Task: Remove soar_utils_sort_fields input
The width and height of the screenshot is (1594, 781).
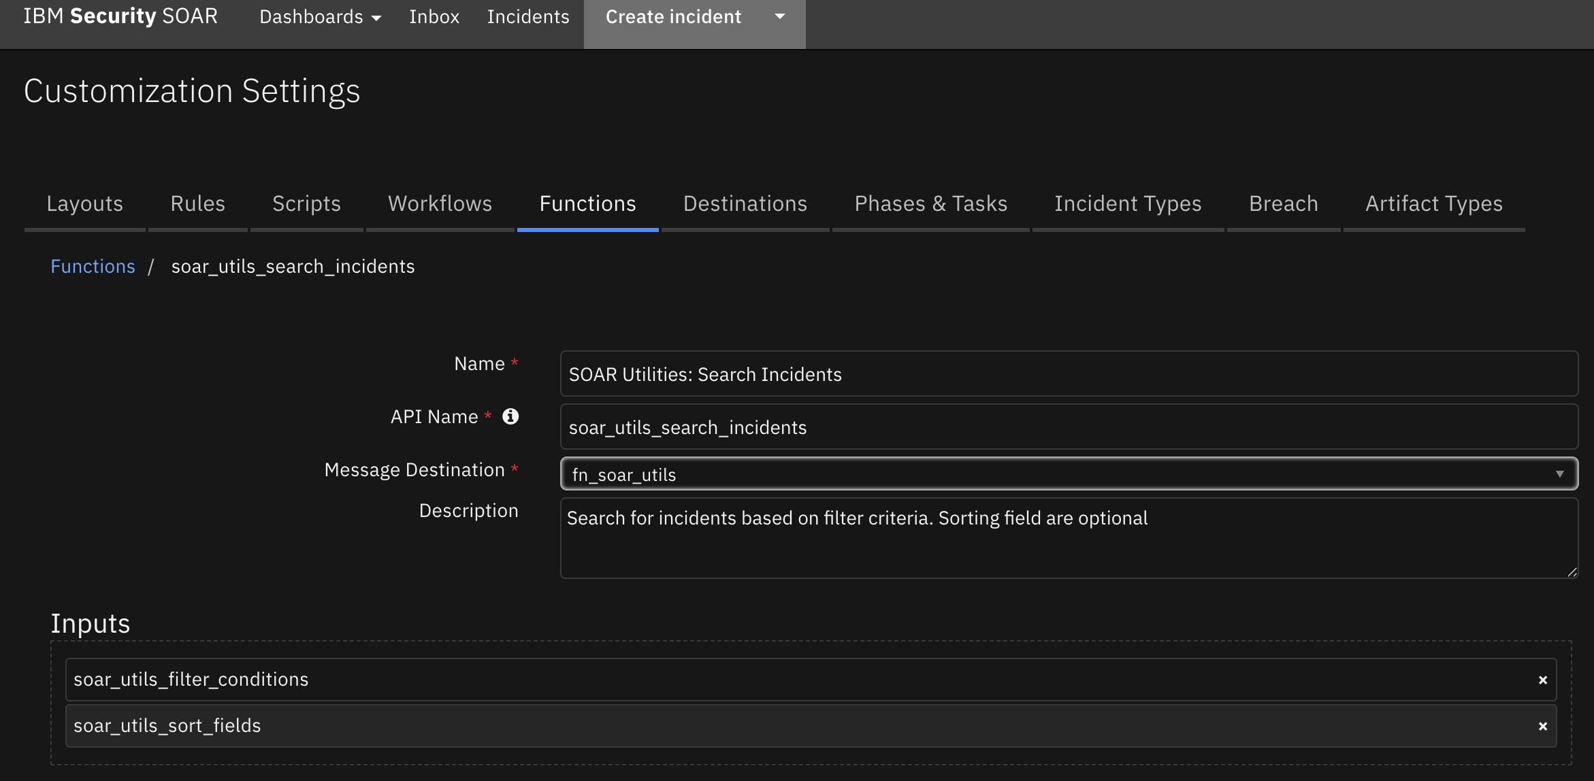Action: coord(1543,726)
